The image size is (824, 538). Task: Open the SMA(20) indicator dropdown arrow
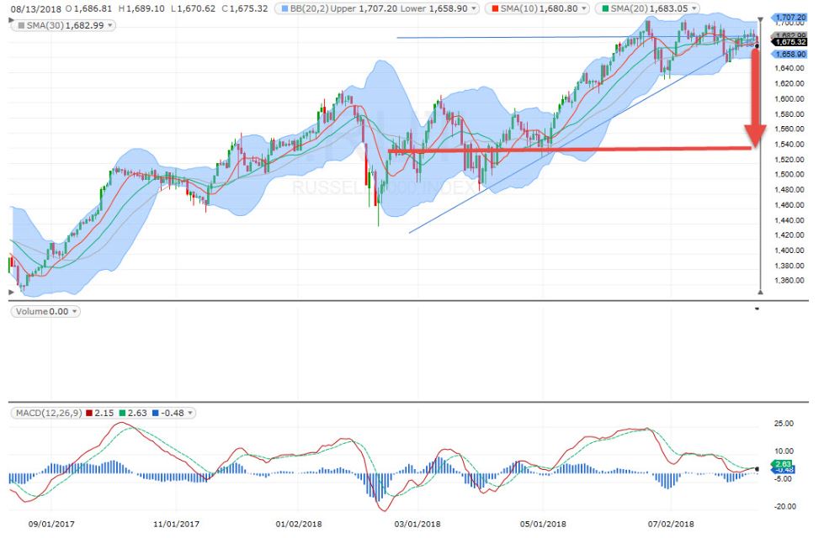(x=694, y=9)
